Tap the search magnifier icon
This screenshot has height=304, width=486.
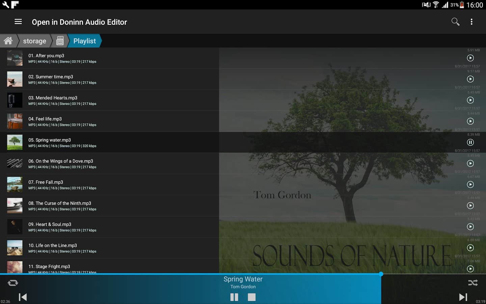[x=455, y=22]
